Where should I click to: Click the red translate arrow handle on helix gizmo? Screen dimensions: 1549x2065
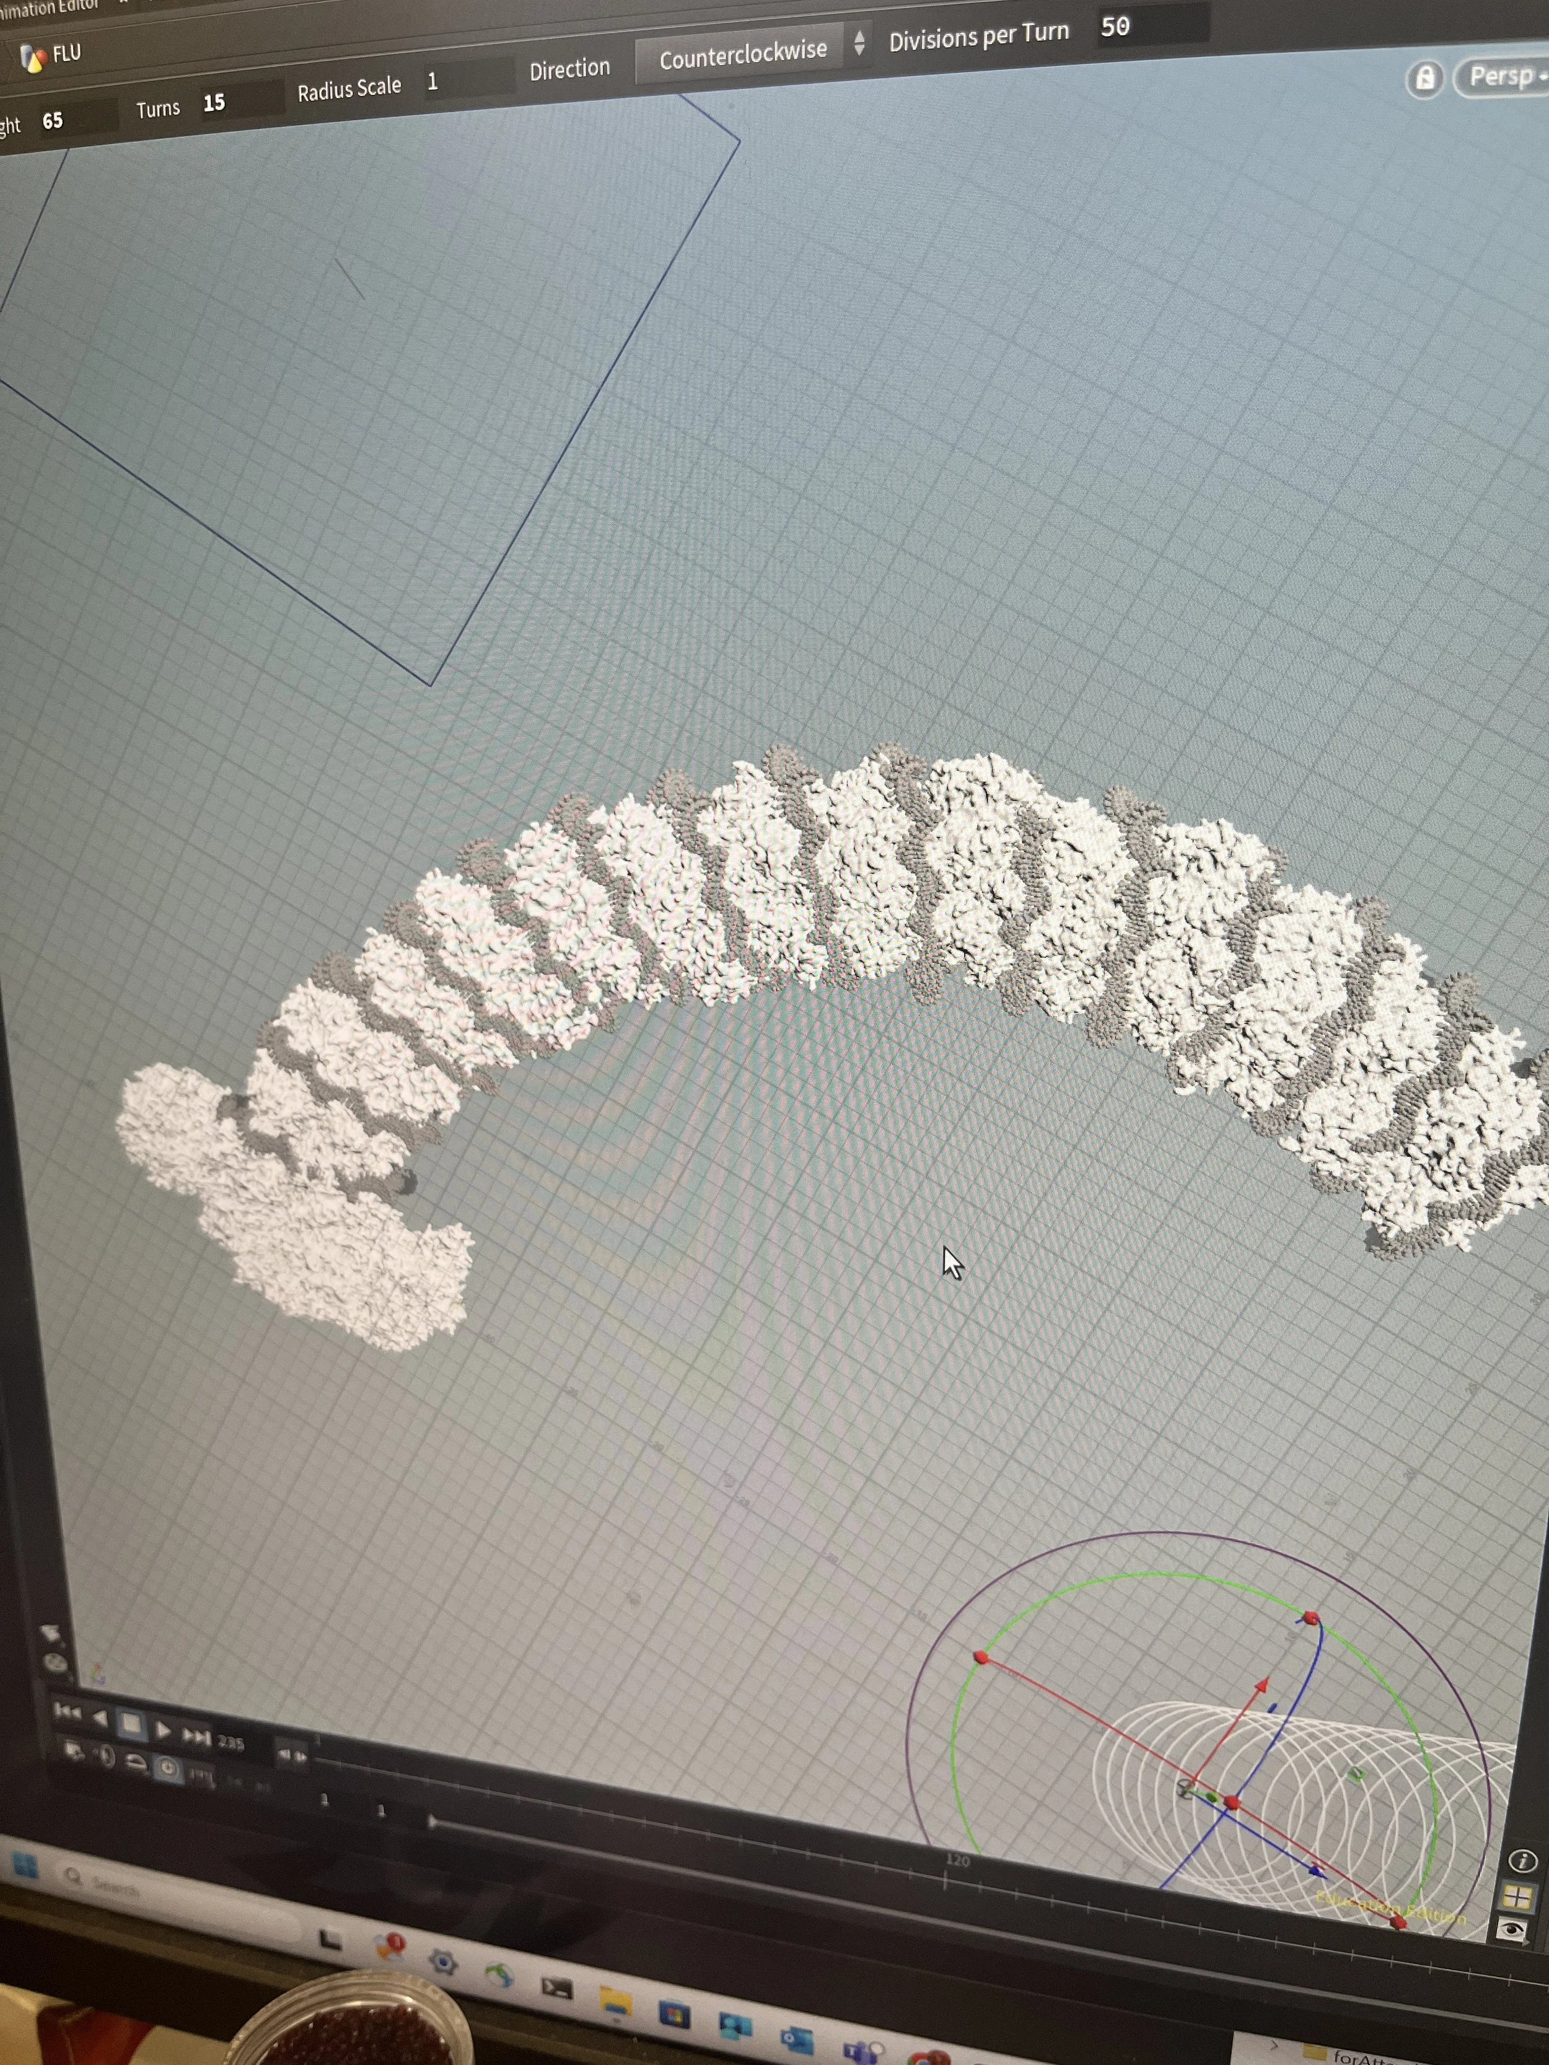tap(1262, 1684)
